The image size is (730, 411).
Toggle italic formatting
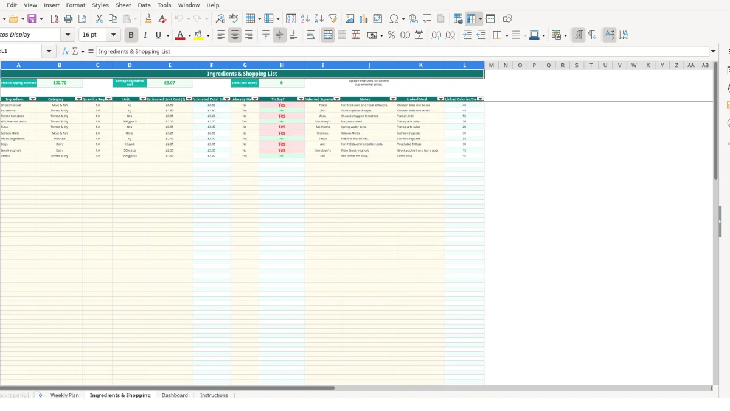[145, 35]
